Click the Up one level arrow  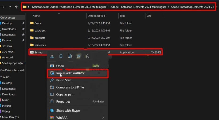click(16, 7)
